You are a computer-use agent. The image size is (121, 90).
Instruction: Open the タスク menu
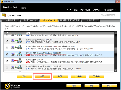tap(69, 10)
